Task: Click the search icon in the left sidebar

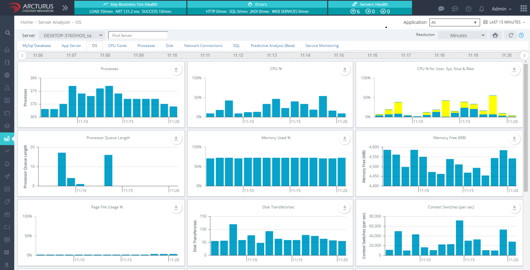Action: (7, 33)
